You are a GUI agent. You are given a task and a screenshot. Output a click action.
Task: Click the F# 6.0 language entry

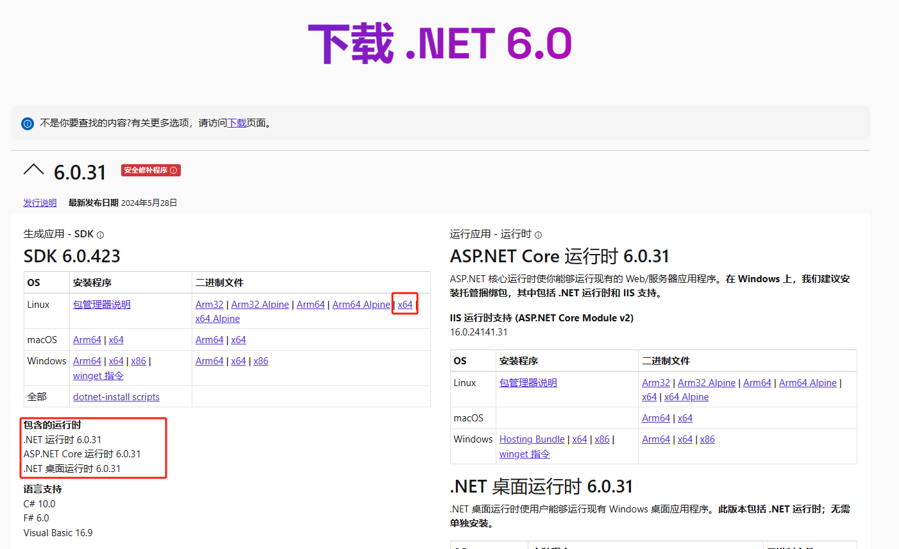click(36, 518)
